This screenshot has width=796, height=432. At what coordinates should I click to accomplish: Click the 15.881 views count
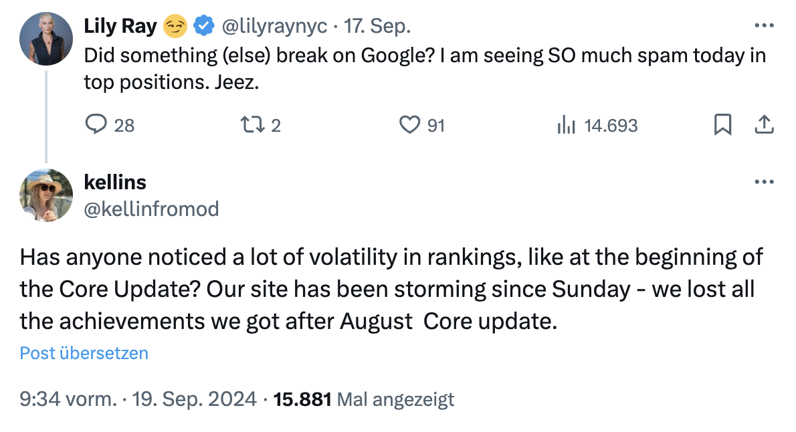(303, 398)
